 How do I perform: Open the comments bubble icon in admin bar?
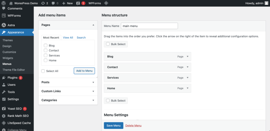(53, 3)
